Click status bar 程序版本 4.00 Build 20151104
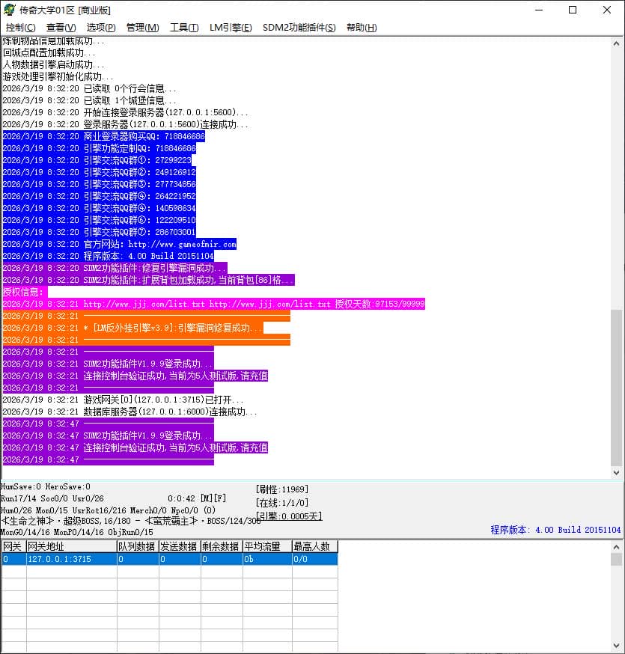 555,530
